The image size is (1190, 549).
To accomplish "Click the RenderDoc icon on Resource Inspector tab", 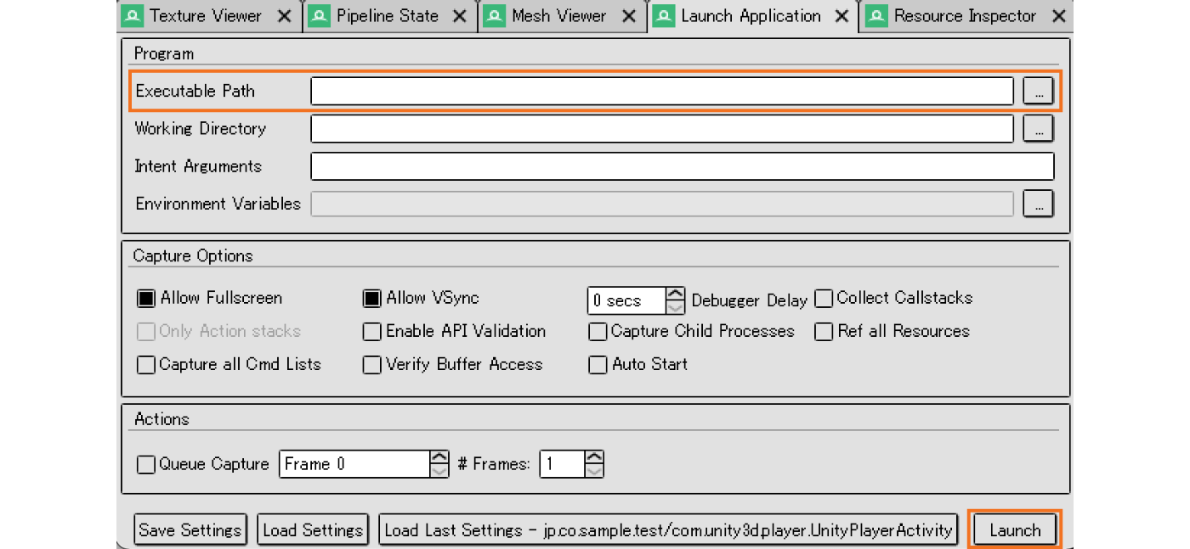I will tap(875, 15).
